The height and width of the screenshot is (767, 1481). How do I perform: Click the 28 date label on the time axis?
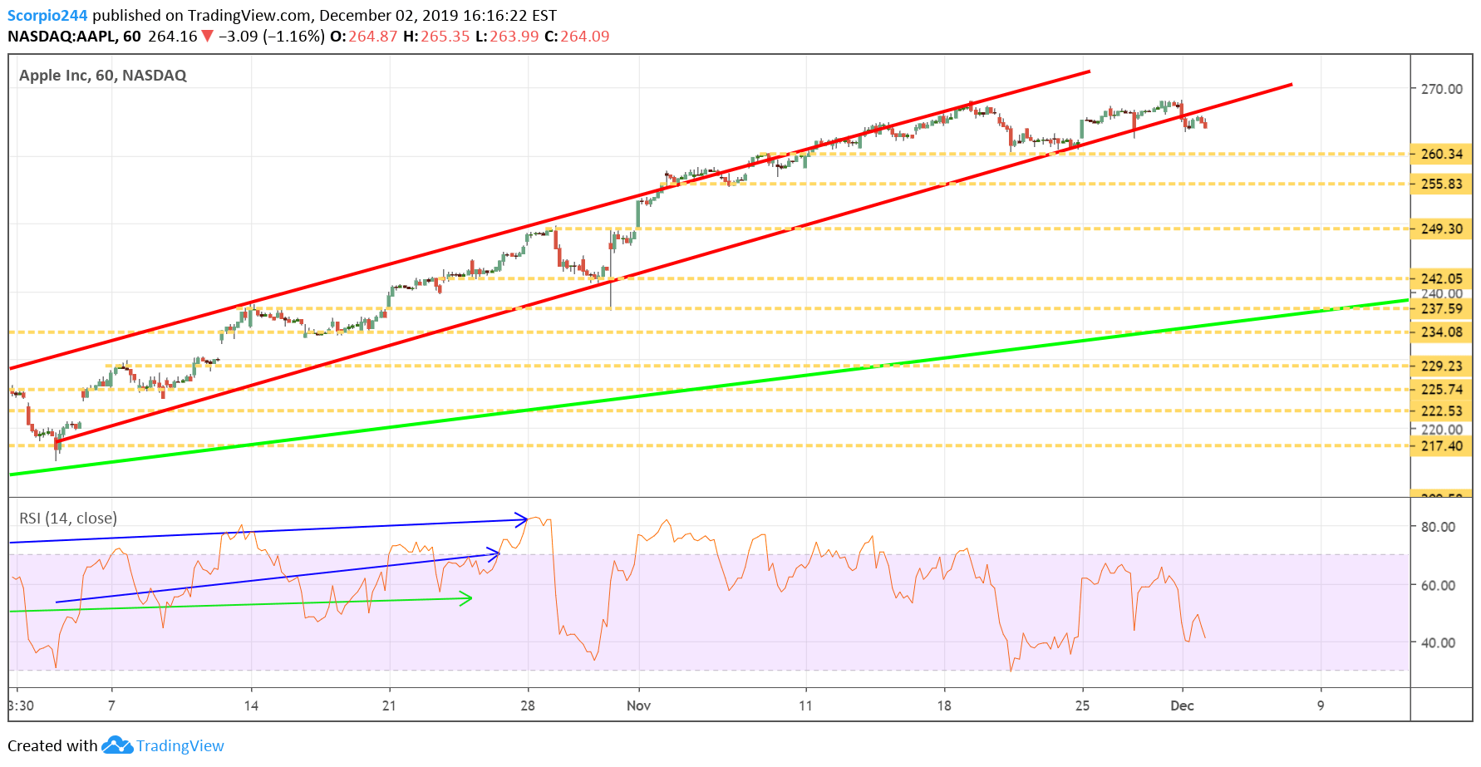528,706
